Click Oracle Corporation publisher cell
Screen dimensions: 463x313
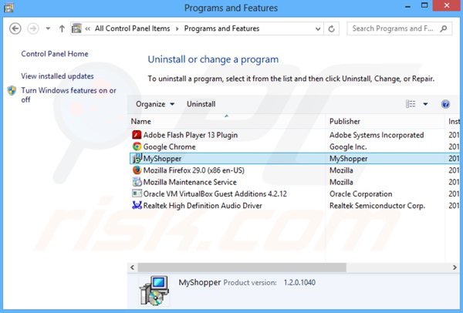pos(361,194)
